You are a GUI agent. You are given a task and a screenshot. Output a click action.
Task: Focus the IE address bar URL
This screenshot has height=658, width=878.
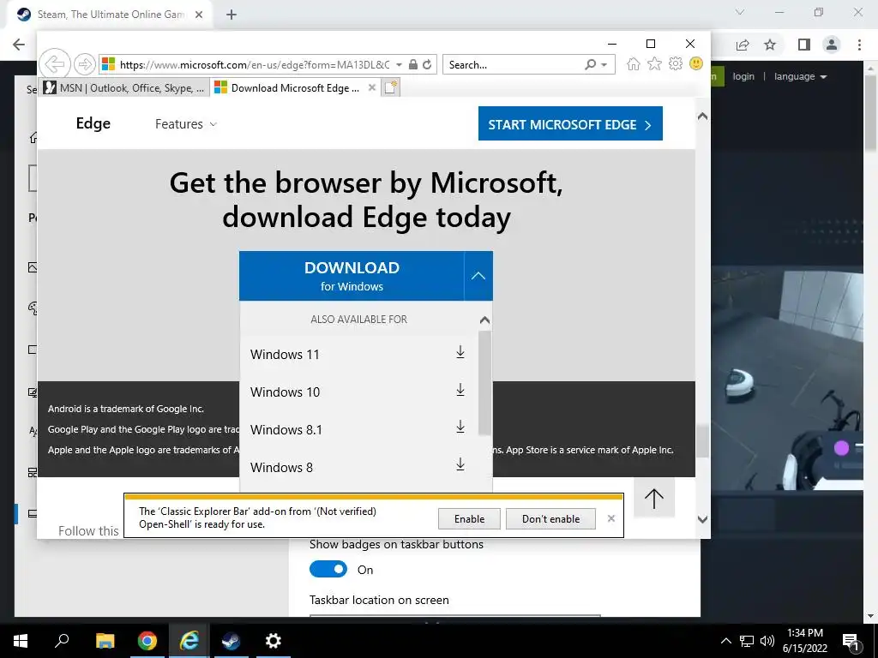[x=255, y=65]
